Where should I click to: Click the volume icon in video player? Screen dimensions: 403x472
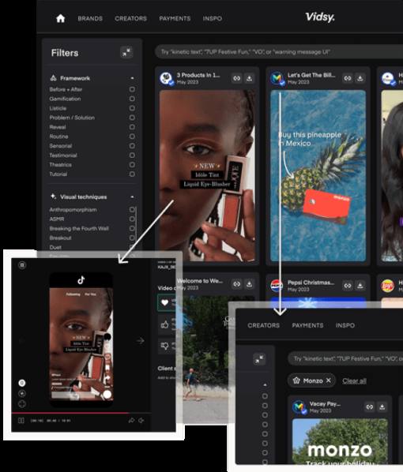tap(141, 420)
